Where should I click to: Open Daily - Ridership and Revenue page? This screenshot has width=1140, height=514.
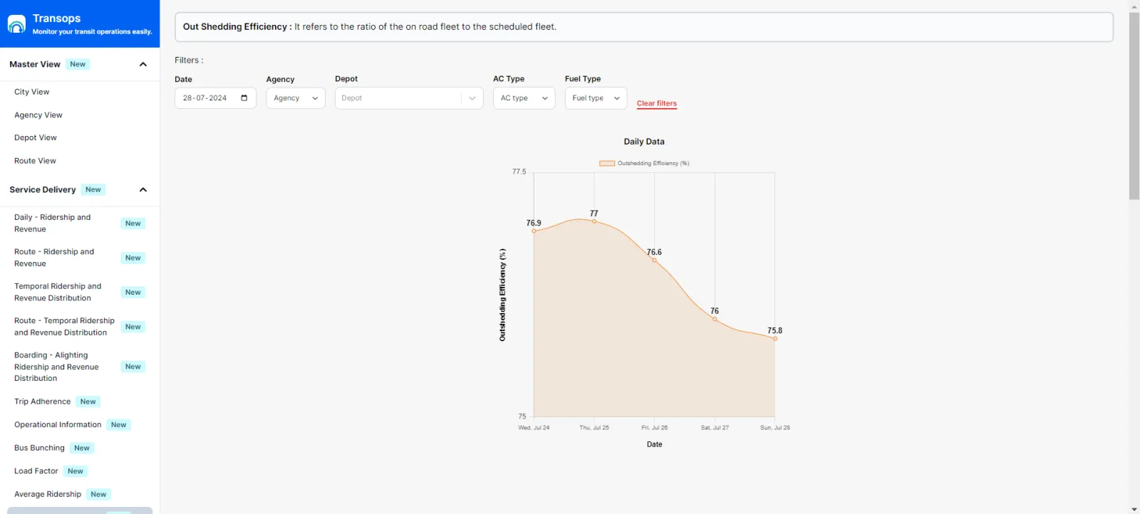(x=53, y=223)
